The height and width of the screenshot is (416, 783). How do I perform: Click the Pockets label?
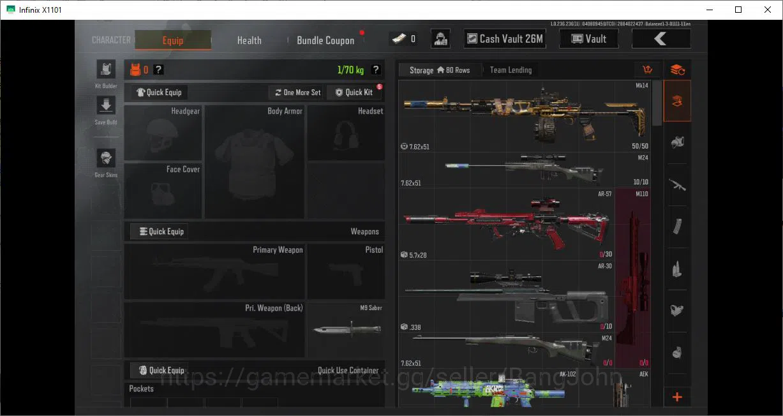(141, 389)
